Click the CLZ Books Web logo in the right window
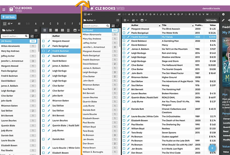 coord(107,8)
